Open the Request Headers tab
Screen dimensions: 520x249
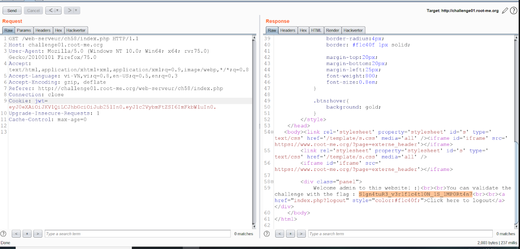pos(43,30)
